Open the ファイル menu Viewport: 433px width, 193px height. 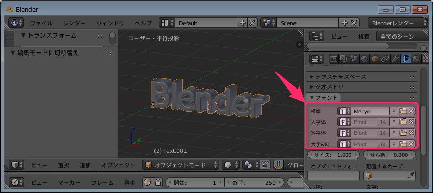pyautogui.click(x=41, y=23)
